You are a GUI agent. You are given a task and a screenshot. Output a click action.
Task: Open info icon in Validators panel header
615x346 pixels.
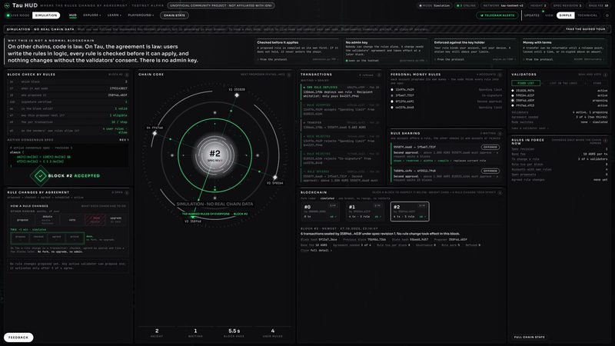(x=605, y=74)
